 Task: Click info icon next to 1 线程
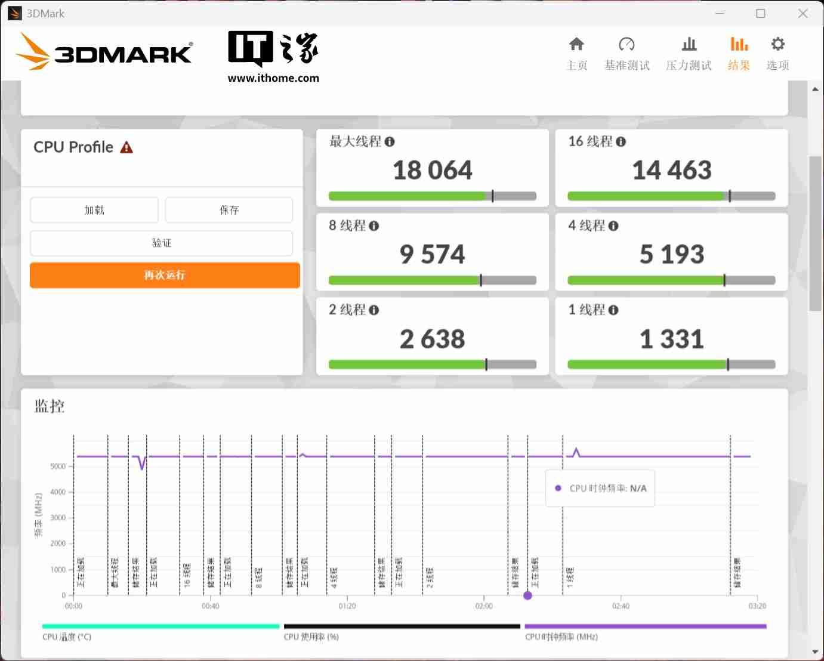[613, 310]
